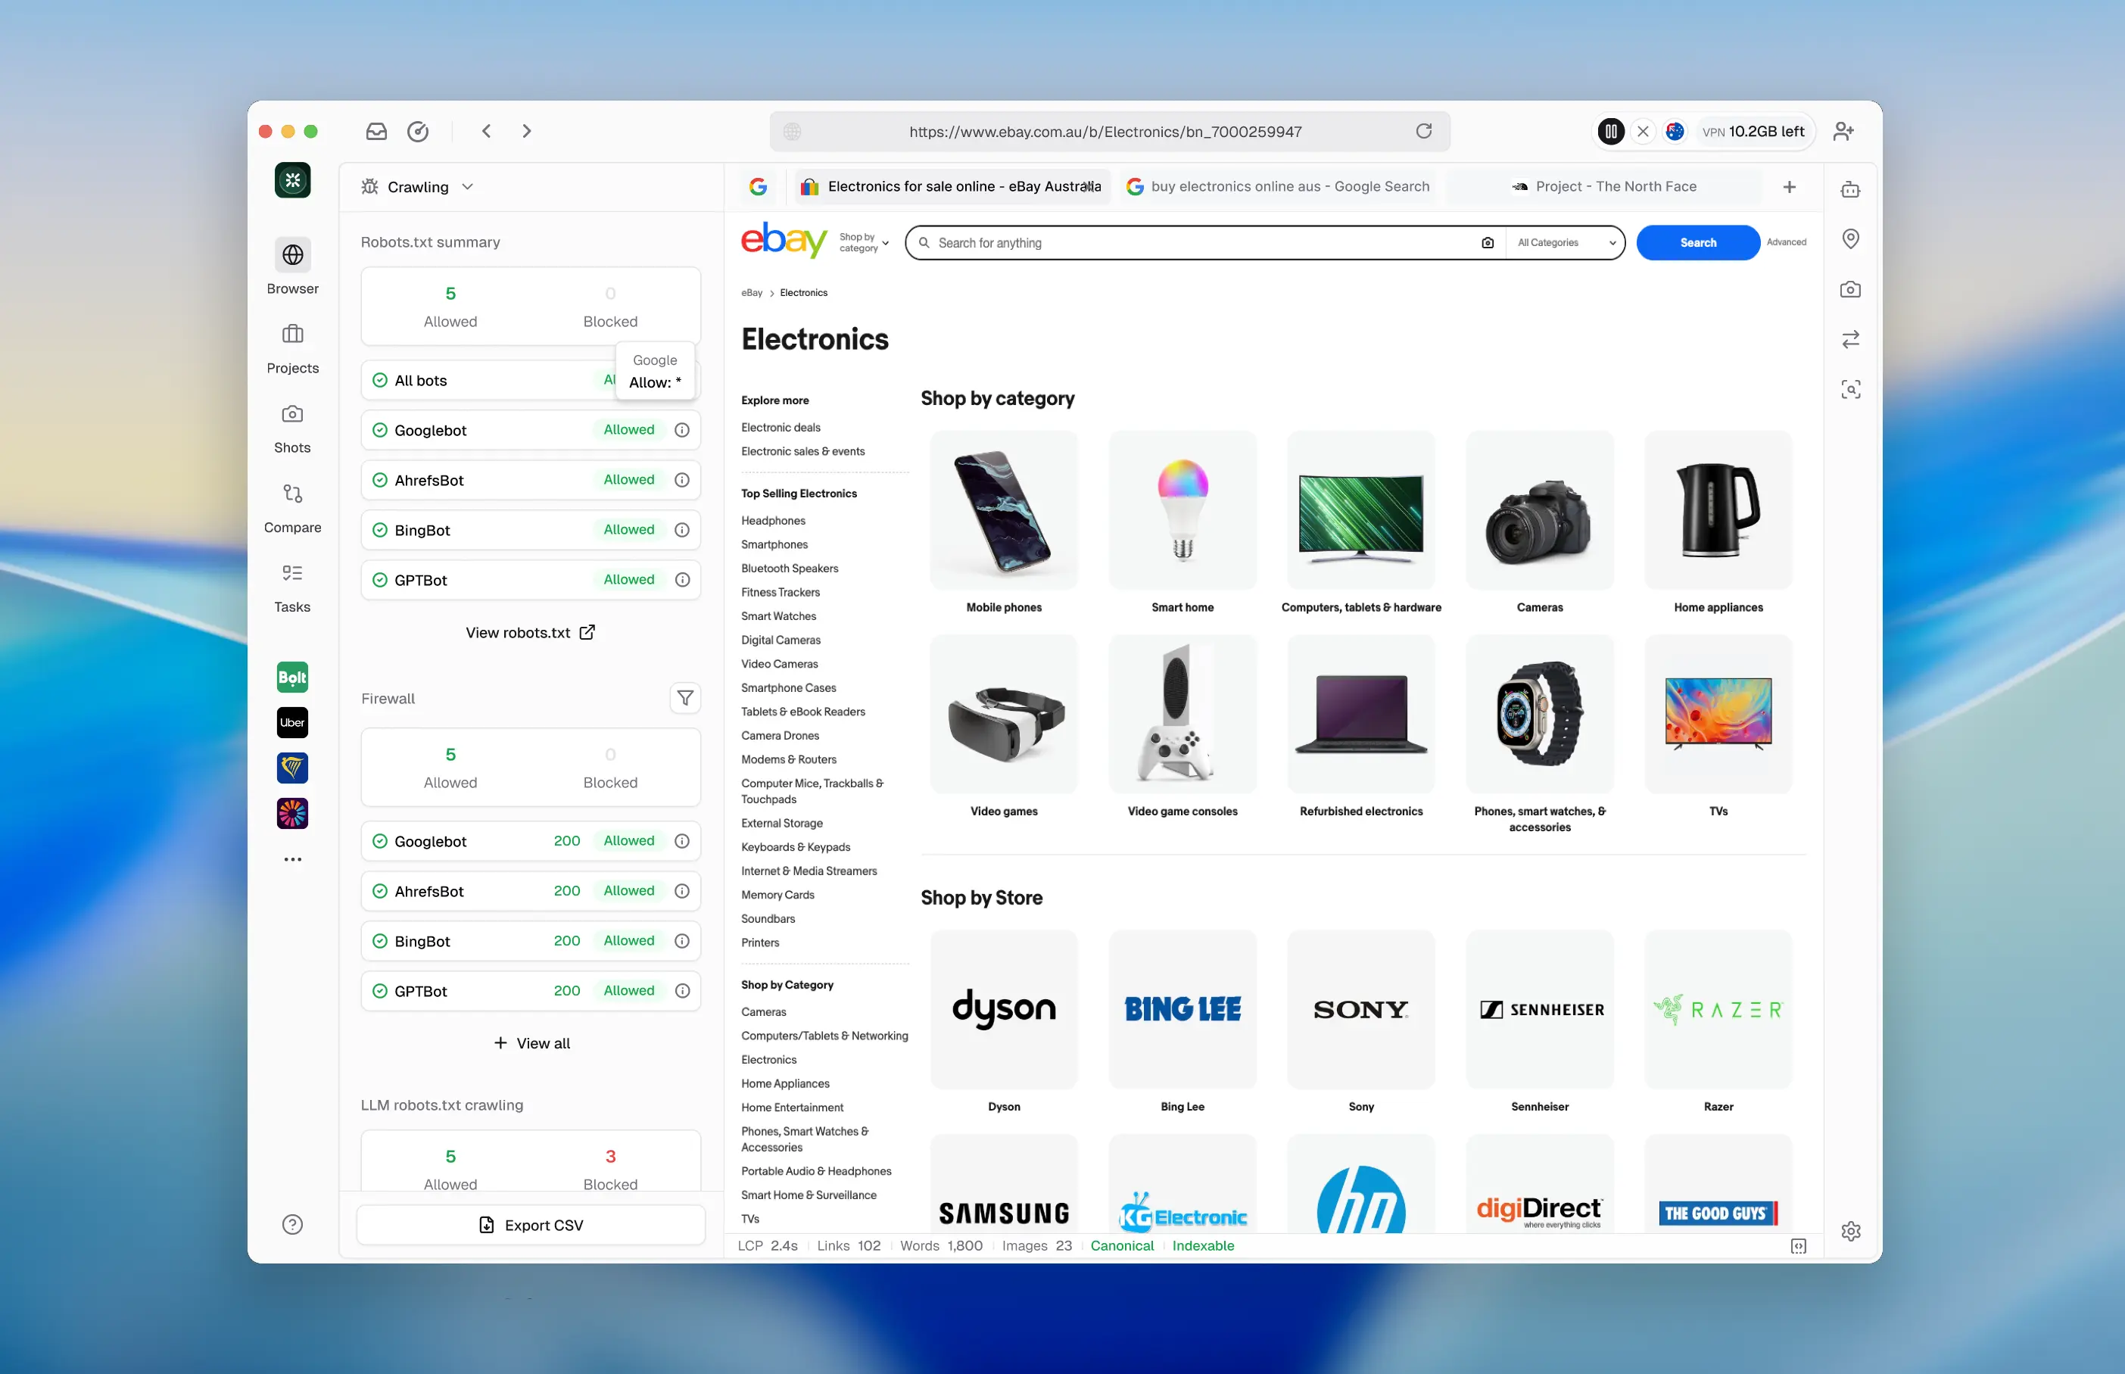Open the location pin tool on right rail

[x=1850, y=238]
